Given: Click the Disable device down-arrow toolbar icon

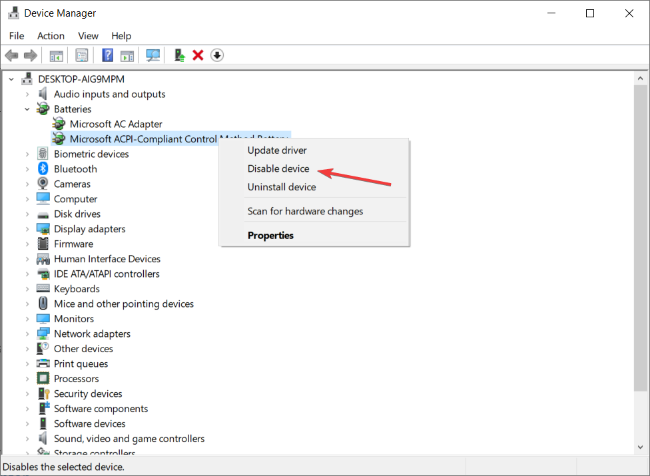Looking at the screenshot, I should 217,55.
